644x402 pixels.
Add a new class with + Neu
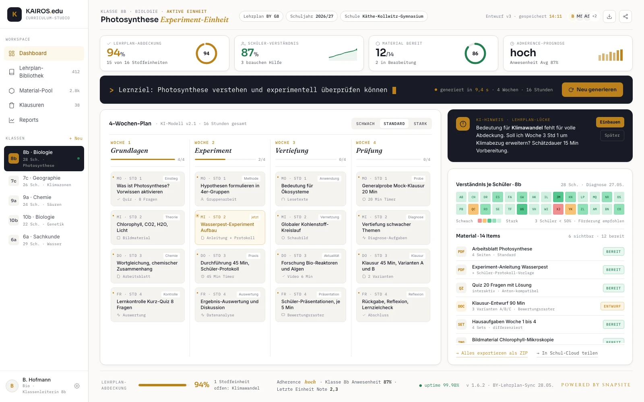pos(76,138)
